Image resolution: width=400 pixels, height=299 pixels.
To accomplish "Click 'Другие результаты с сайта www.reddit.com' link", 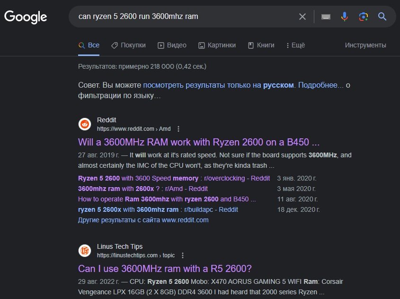I will (143, 220).
